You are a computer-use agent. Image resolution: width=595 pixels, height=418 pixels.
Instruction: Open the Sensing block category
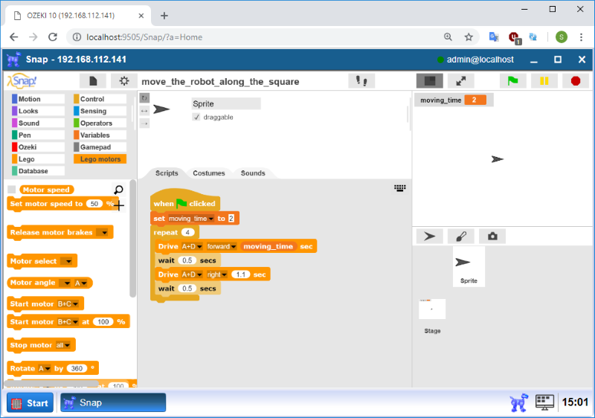click(x=100, y=111)
